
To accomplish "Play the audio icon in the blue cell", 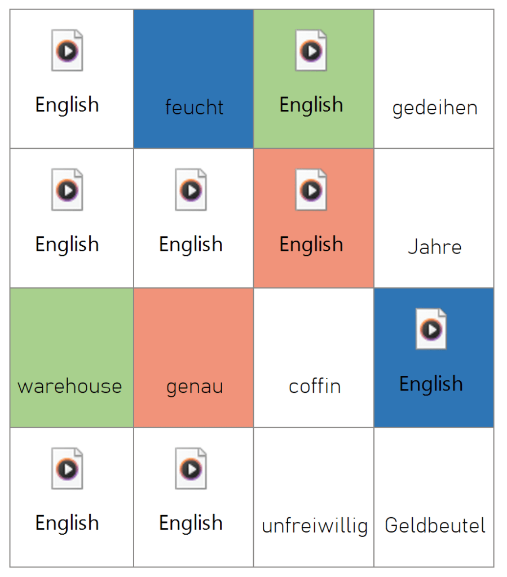I will [x=431, y=329].
